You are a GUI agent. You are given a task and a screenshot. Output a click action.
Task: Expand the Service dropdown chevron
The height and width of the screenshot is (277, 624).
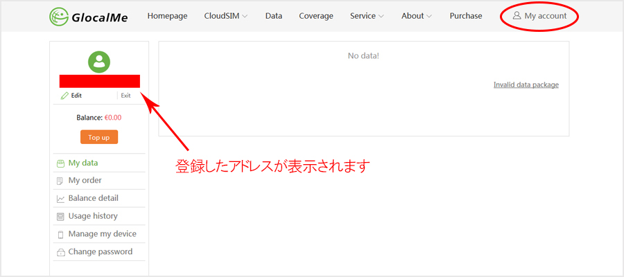point(381,17)
